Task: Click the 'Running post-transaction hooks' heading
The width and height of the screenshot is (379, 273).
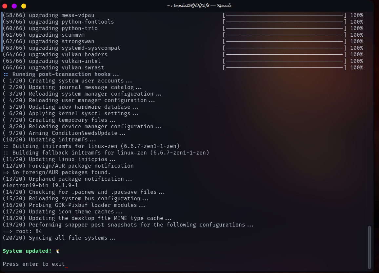Action: [61, 74]
